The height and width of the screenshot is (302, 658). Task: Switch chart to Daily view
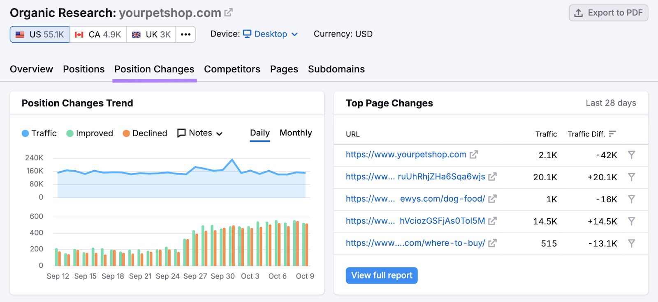260,133
